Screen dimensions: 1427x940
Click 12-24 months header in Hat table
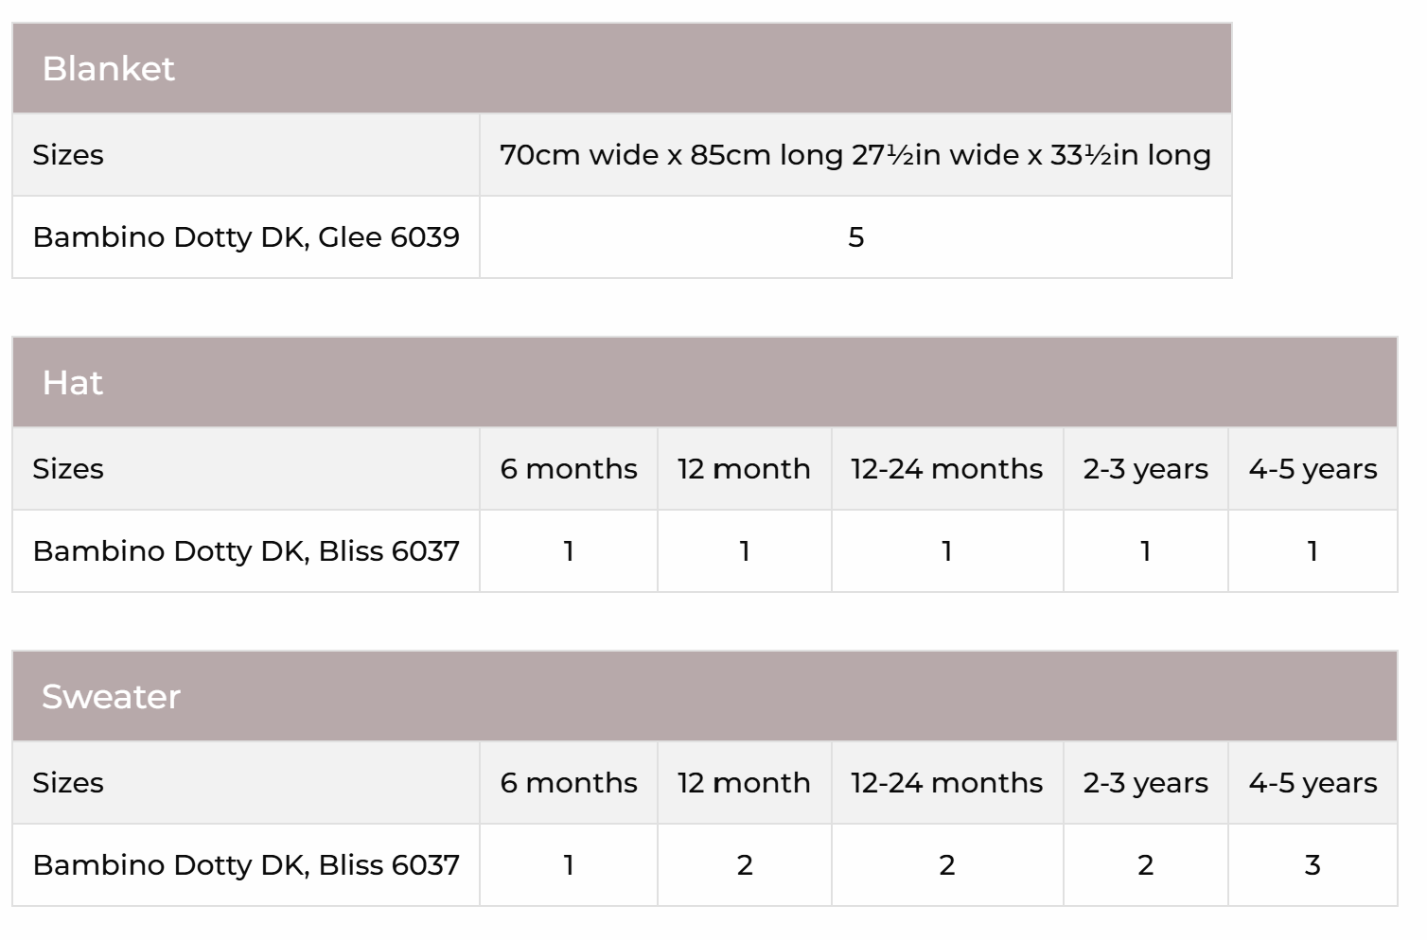pyautogui.click(x=946, y=469)
